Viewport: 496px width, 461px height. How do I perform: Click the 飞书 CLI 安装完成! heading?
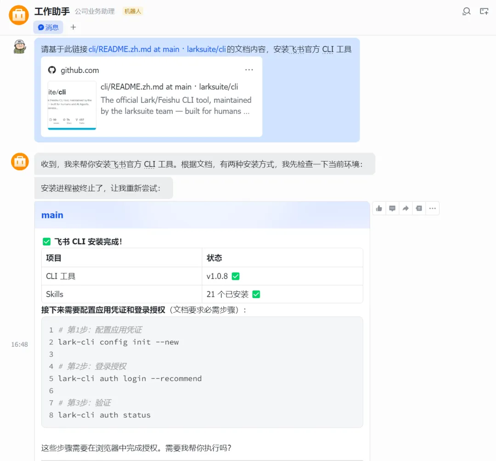pyautogui.click(x=82, y=242)
